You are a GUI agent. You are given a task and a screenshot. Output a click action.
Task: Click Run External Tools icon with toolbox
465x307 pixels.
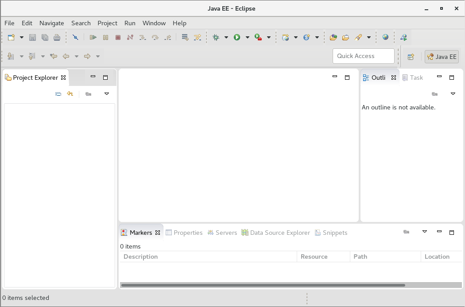[258, 37]
